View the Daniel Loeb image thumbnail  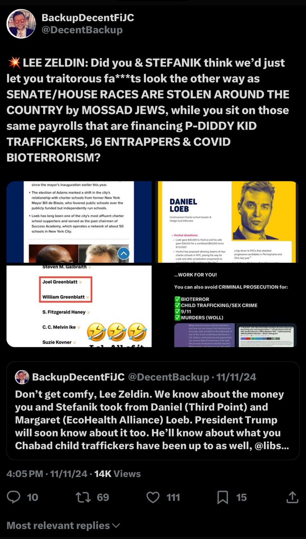coord(226,222)
